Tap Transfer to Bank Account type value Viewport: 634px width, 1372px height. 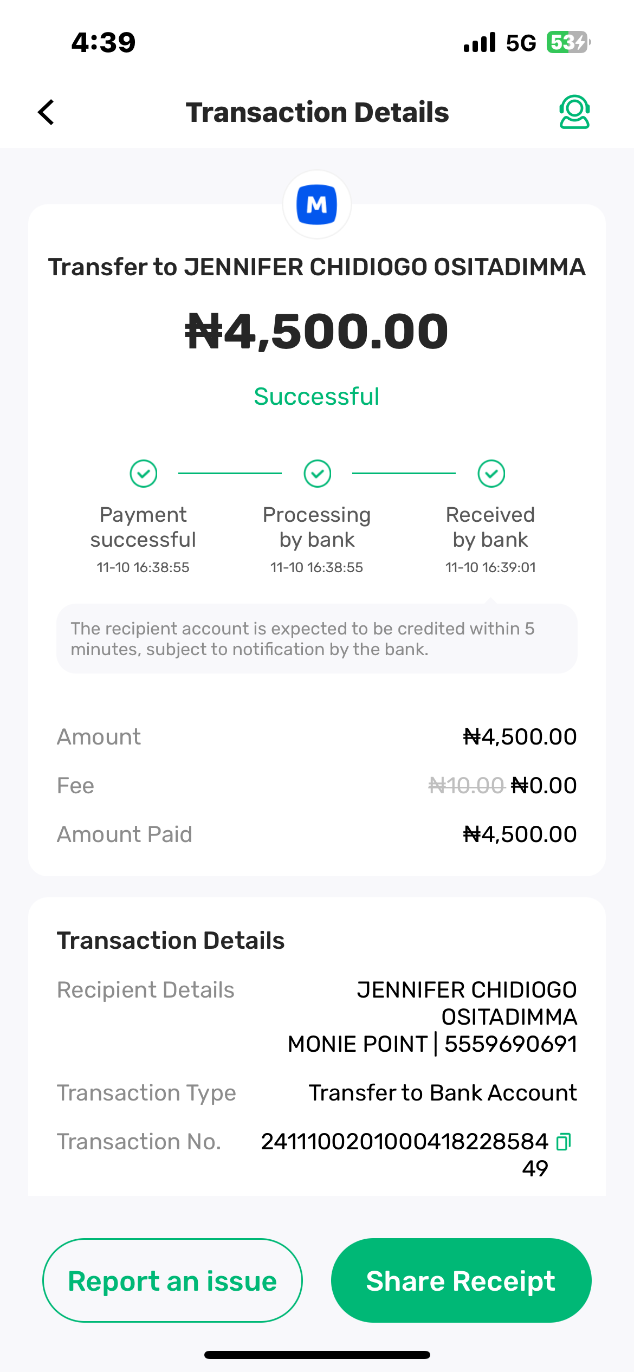(443, 1093)
